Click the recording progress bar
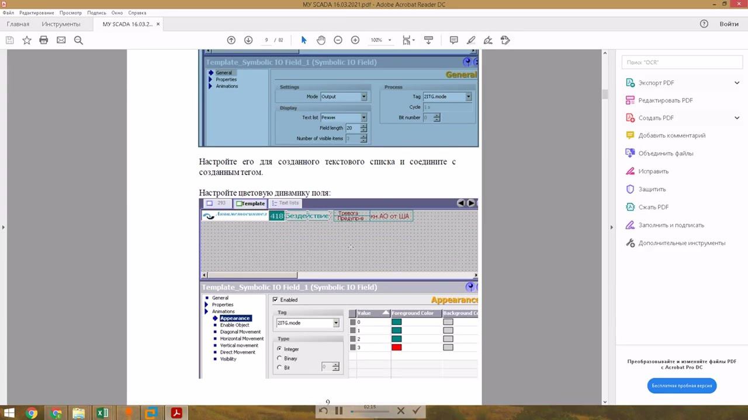The width and height of the screenshot is (748, 420). tap(369, 411)
